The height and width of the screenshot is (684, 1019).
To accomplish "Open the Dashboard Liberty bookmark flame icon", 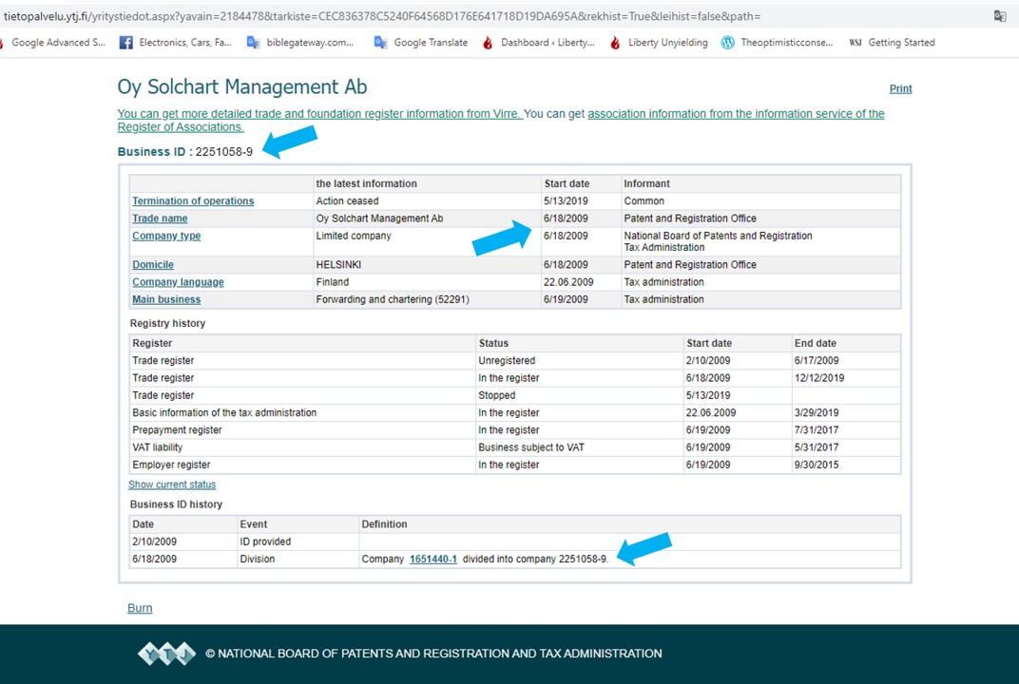I will pyautogui.click(x=488, y=42).
